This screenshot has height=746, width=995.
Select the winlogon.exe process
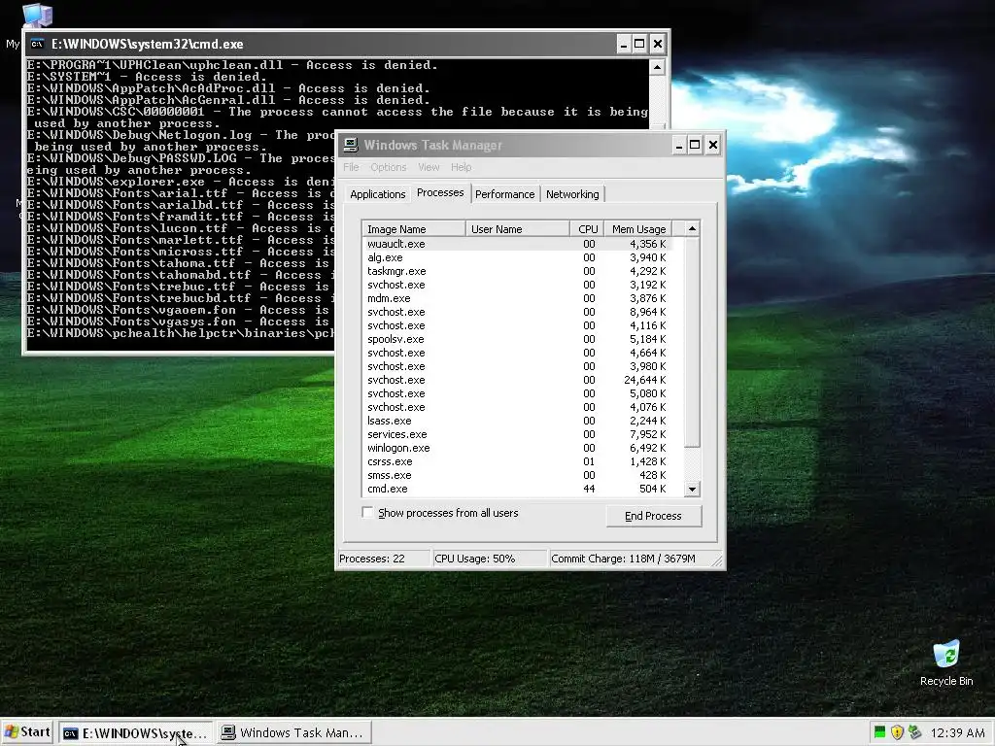(517, 448)
